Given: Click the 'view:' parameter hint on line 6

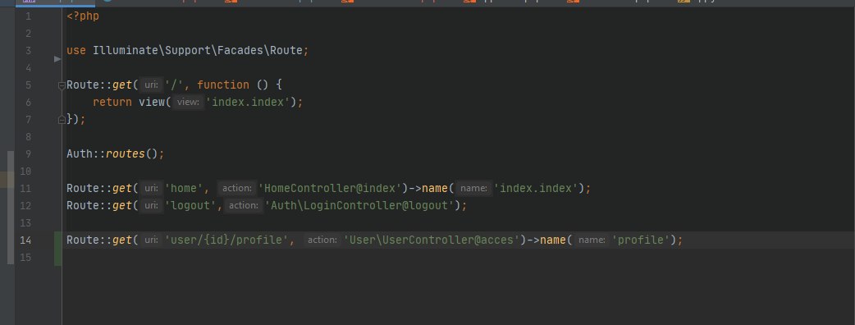Looking at the screenshot, I should [188, 102].
